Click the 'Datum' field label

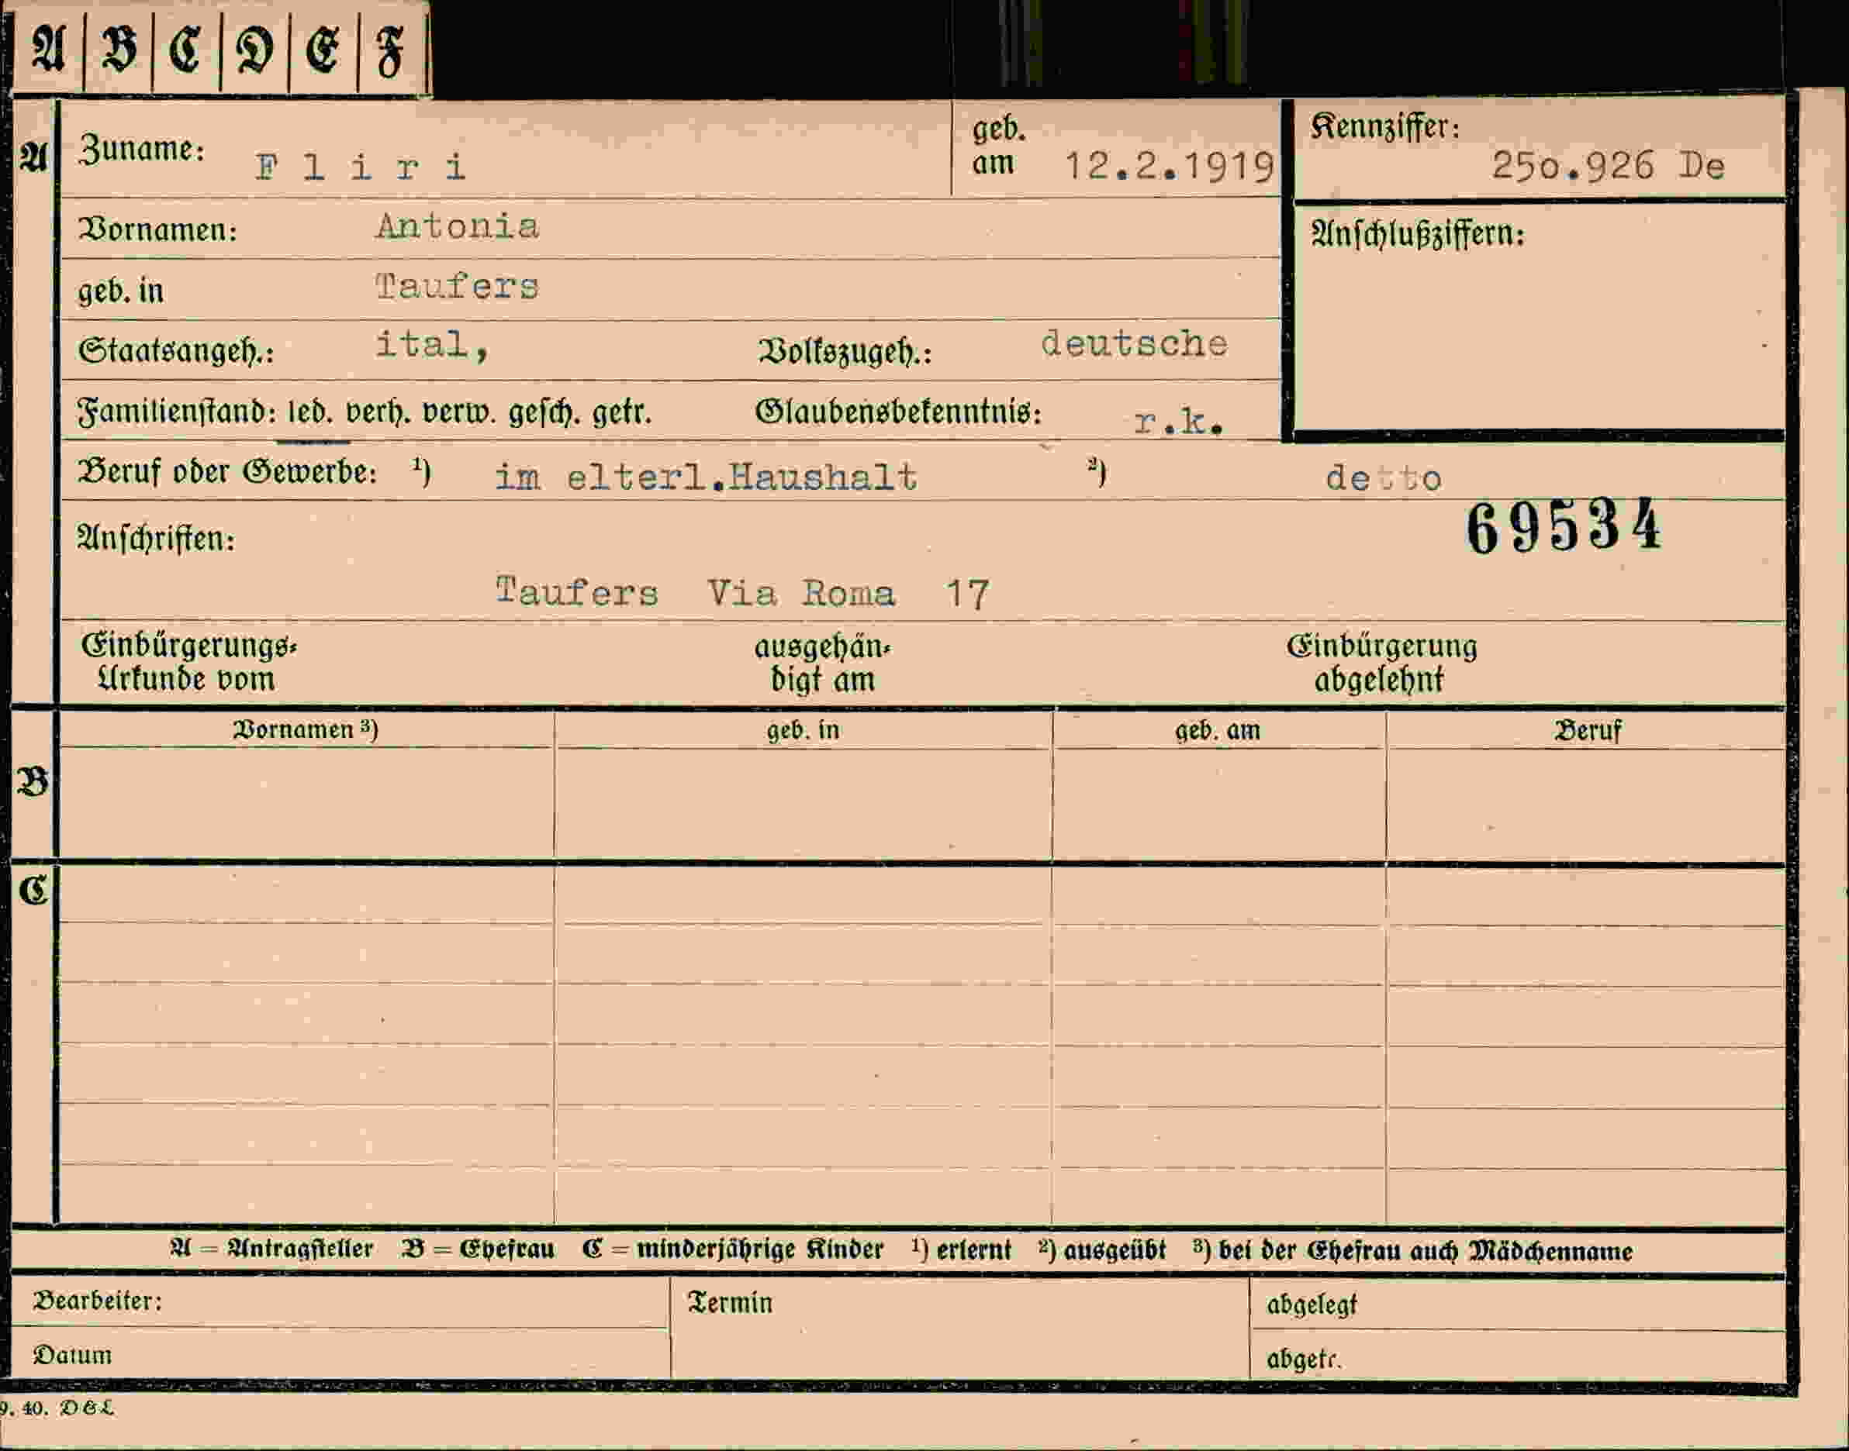click(x=72, y=1354)
